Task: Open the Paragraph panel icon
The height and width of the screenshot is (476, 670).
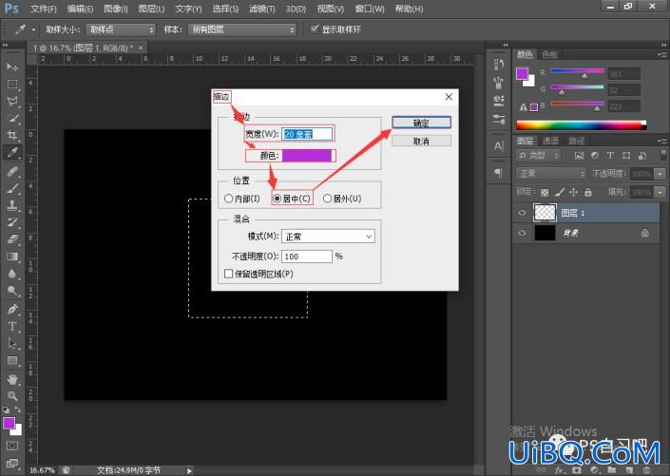Action: (498, 173)
